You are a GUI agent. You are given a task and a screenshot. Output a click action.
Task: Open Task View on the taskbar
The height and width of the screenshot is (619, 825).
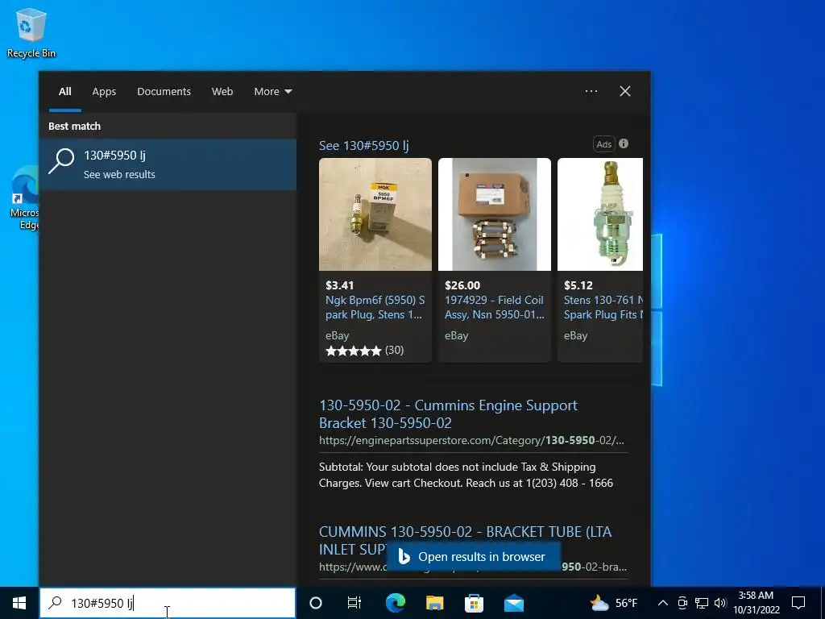click(x=354, y=603)
